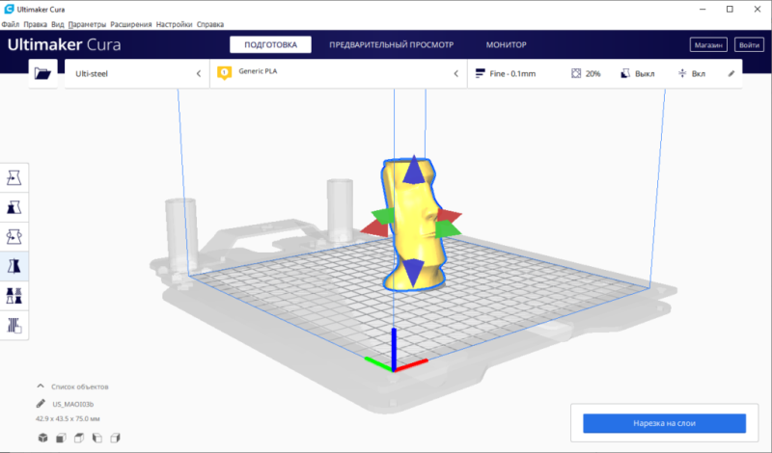Open Per Model Settings tool
This screenshot has height=453, width=772.
point(14,296)
